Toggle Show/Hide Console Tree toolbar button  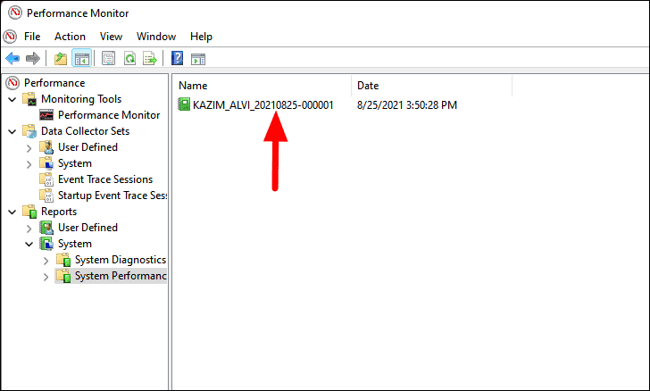(x=81, y=59)
